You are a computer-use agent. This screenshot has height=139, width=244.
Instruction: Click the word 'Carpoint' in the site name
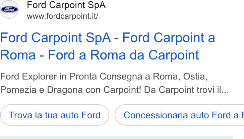[x=67, y=5]
